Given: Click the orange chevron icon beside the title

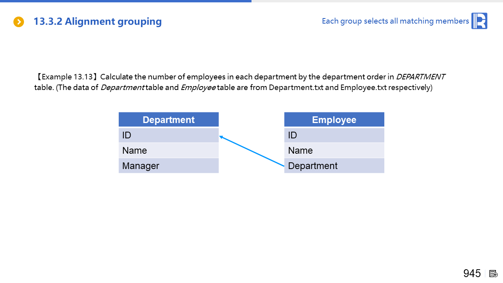Looking at the screenshot, I should pos(18,22).
